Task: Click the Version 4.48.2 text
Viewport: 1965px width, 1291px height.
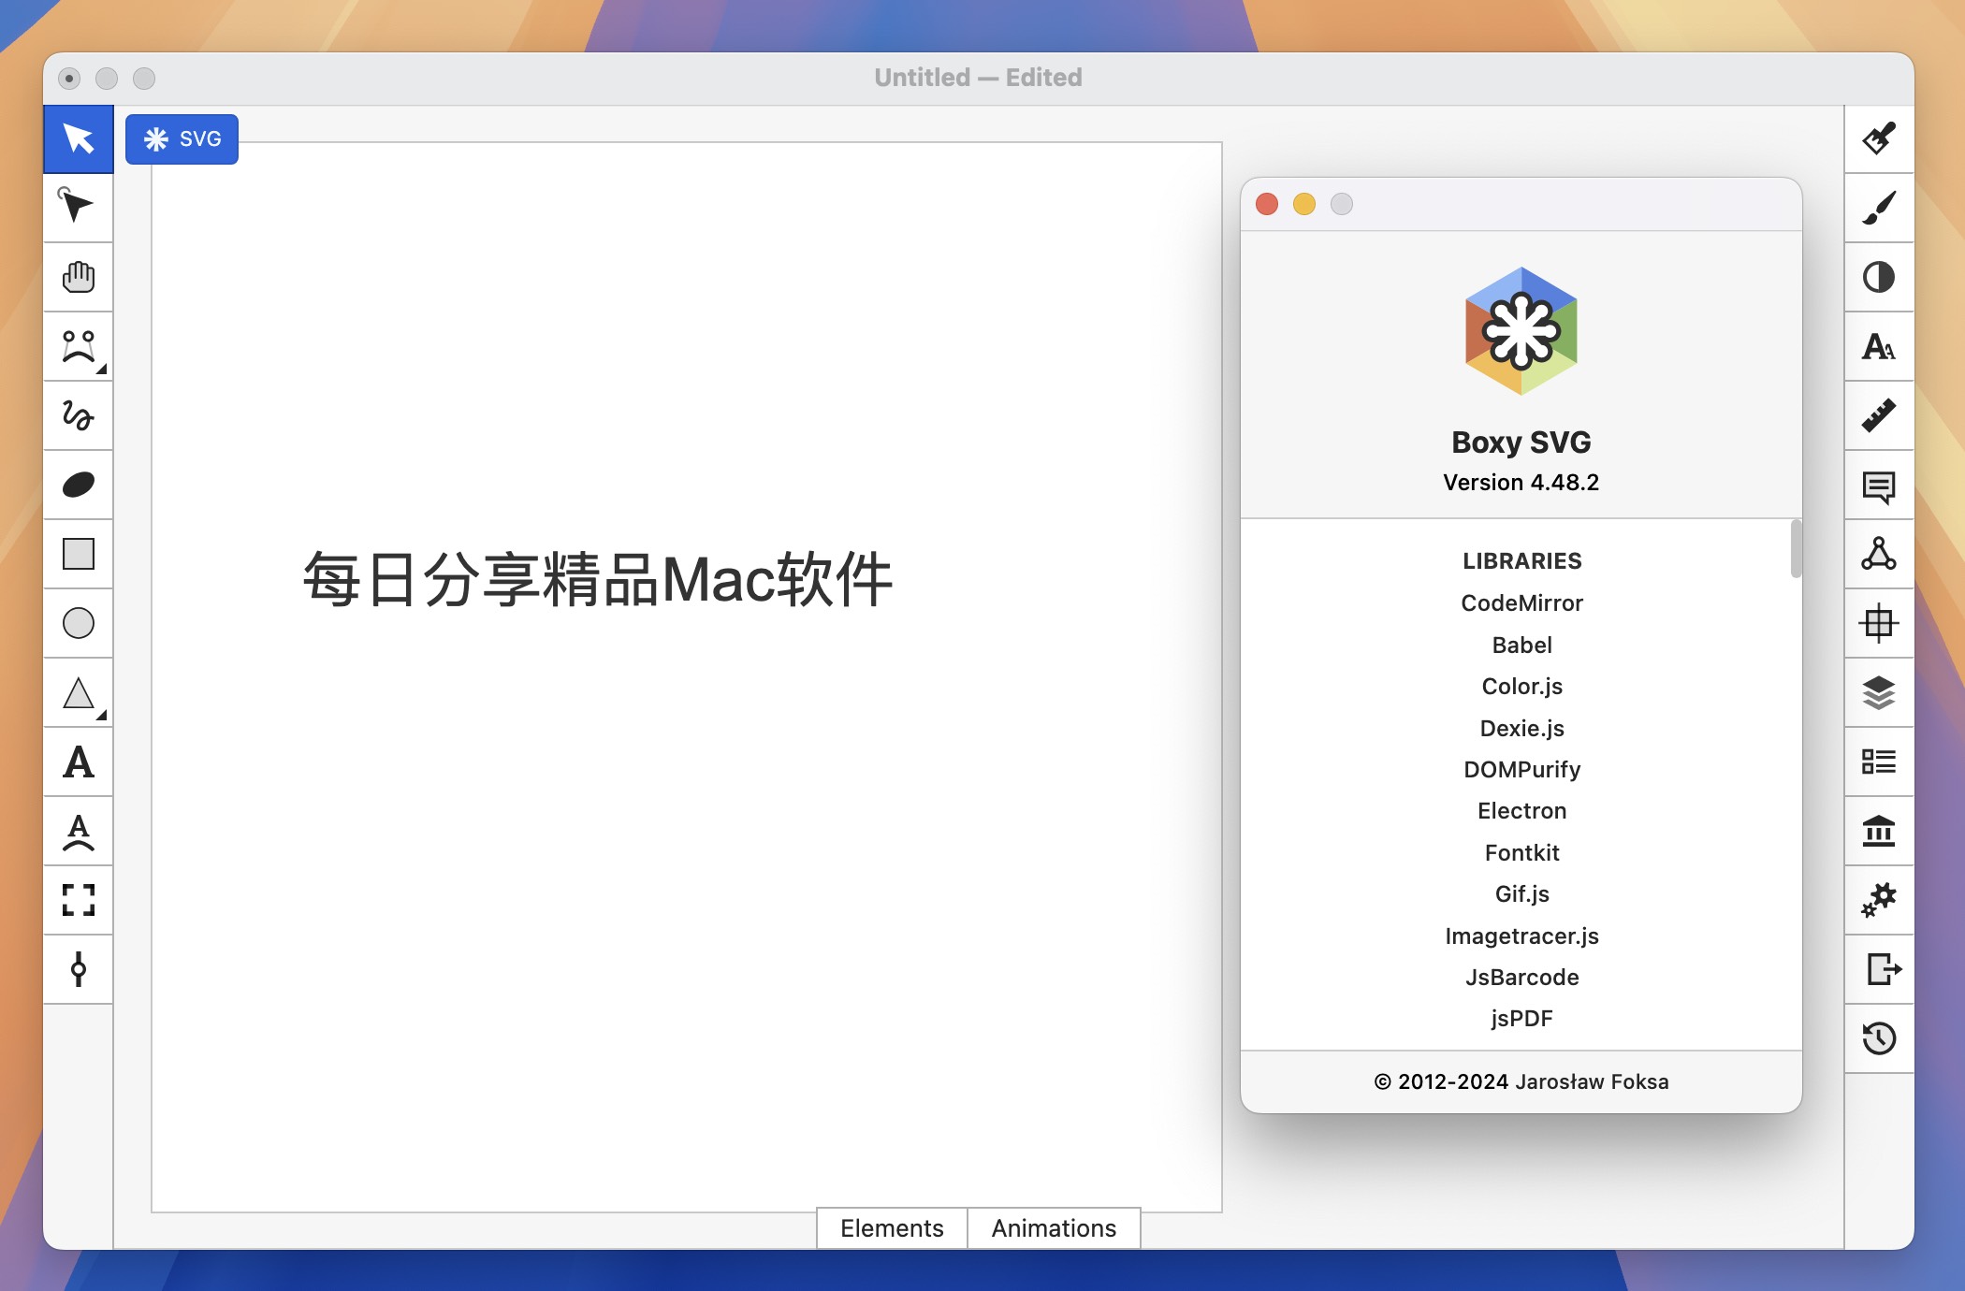Action: pos(1521,483)
